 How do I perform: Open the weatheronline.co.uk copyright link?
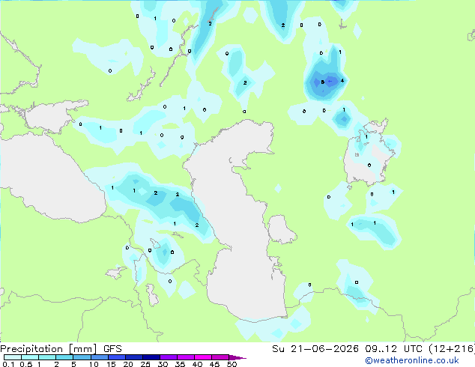412,360
